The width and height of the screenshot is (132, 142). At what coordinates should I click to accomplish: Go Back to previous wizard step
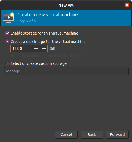click(x=92, y=135)
